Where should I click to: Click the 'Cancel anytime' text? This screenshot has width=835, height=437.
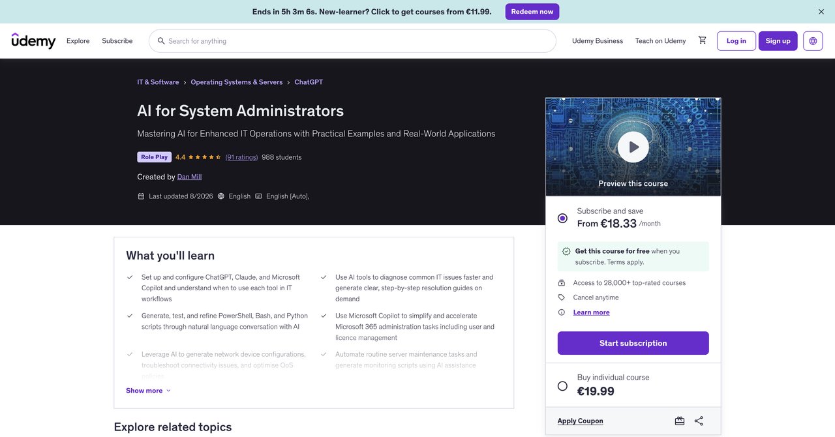coord(596,297)
